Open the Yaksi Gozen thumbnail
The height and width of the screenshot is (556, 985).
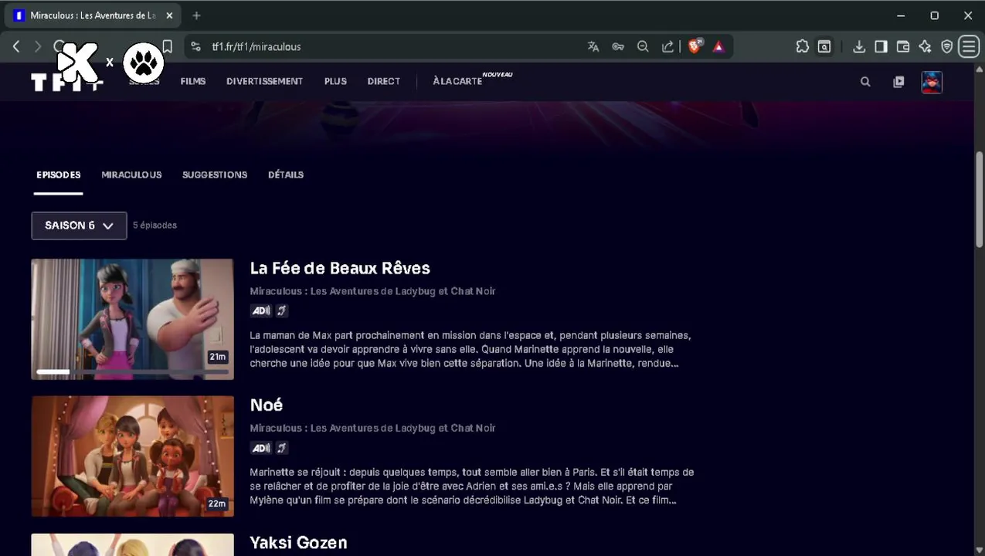pos(132,544)
